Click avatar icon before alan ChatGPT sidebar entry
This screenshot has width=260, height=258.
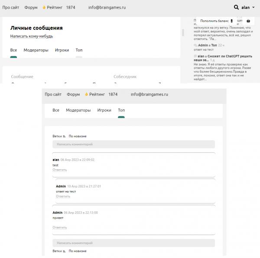coord(195,56)
